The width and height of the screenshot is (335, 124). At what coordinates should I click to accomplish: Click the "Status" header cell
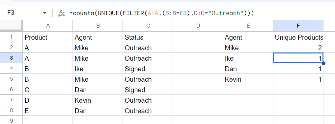pos(148,37)
